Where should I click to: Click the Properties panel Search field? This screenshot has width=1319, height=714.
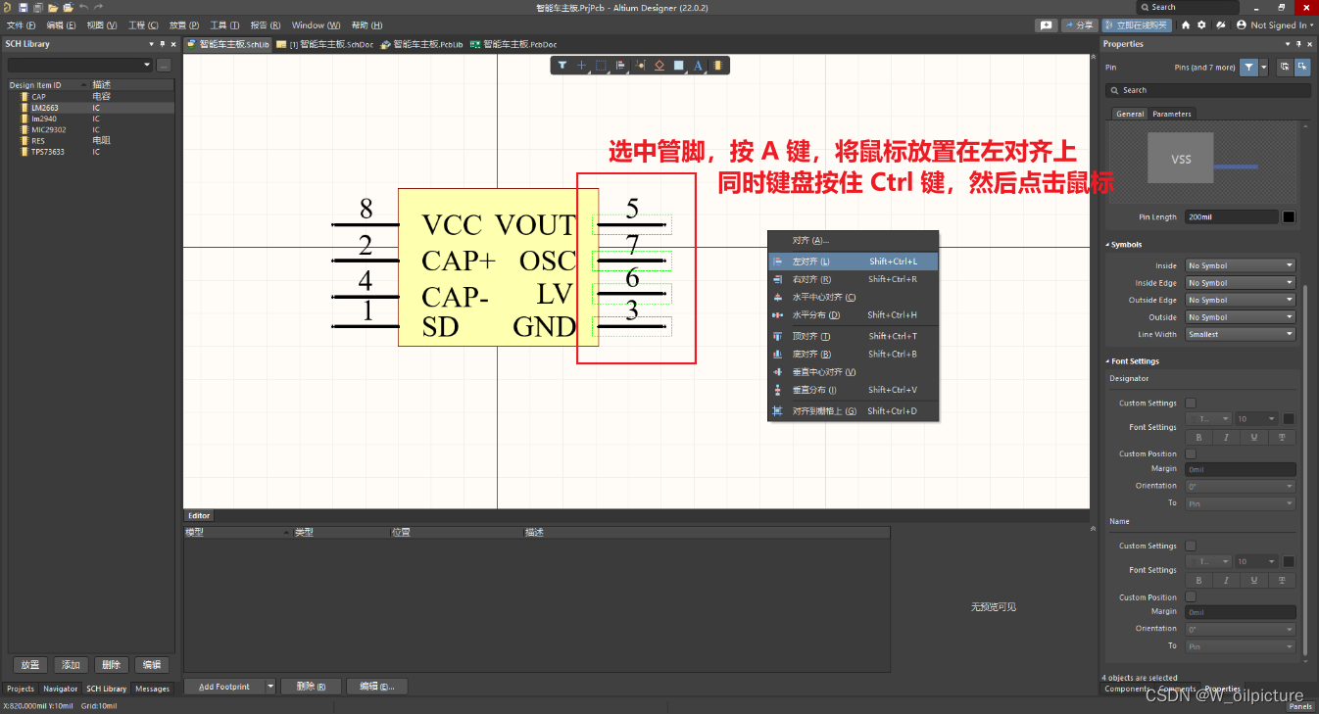(x=1208, y=90)
